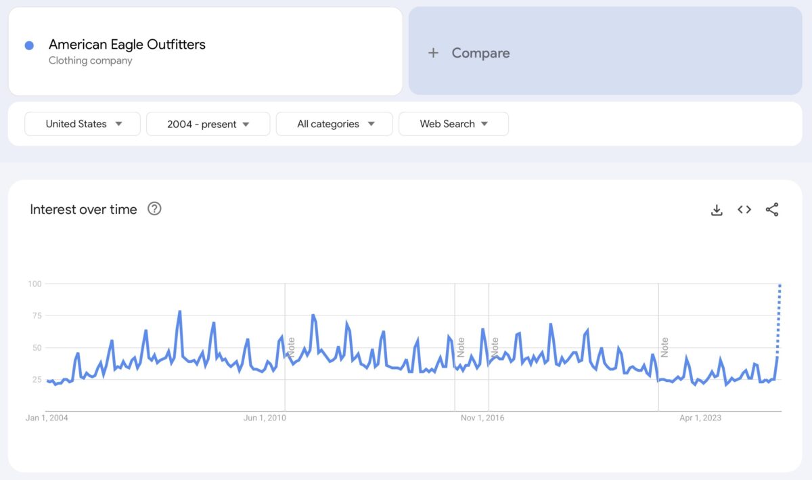This screenshot has height=480, width=812.
Task: Share the Interest over time chart
Action: tap(772, 210)
